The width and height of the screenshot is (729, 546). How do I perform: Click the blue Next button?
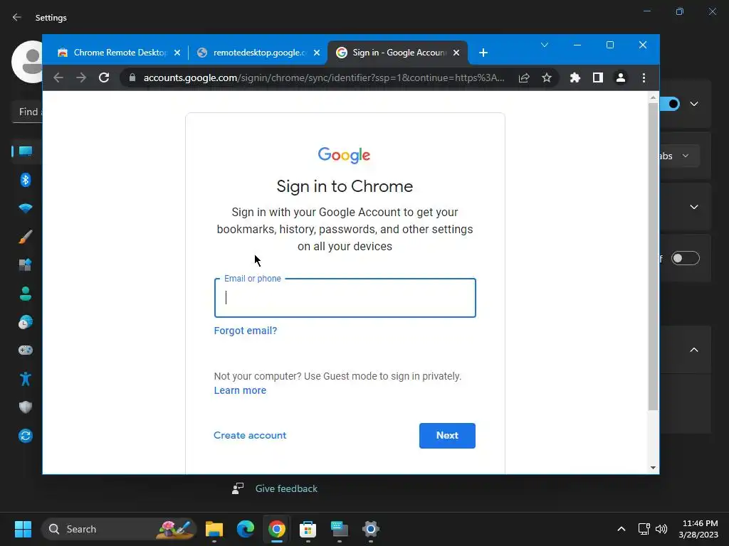coord(447,436)
